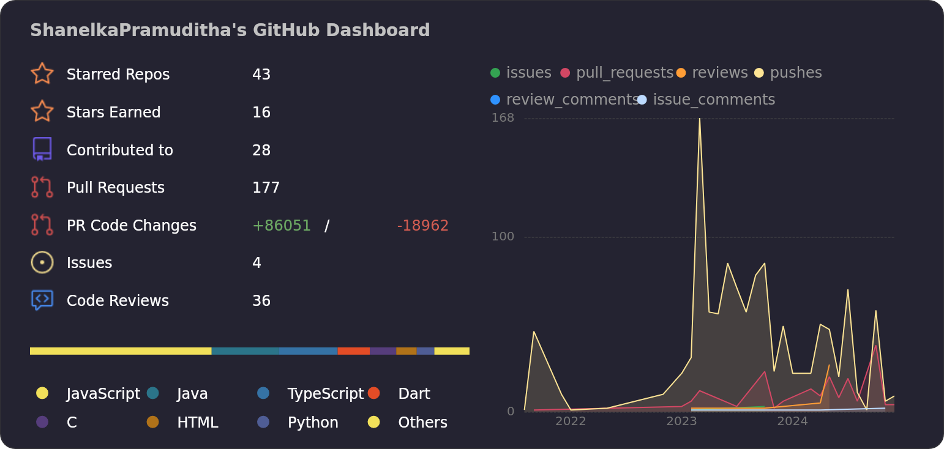Screen dimensions: 944x449
Task: Click the Others language color dot
Action: point(374,421)
